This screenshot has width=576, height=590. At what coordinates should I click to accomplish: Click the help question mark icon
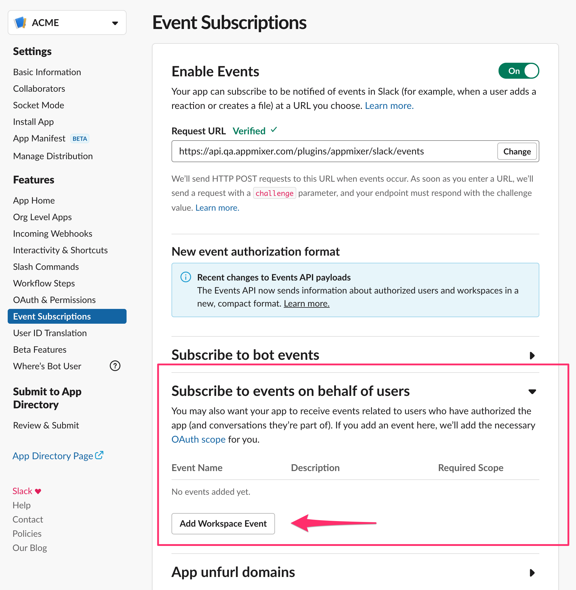[x=115, y=366]
